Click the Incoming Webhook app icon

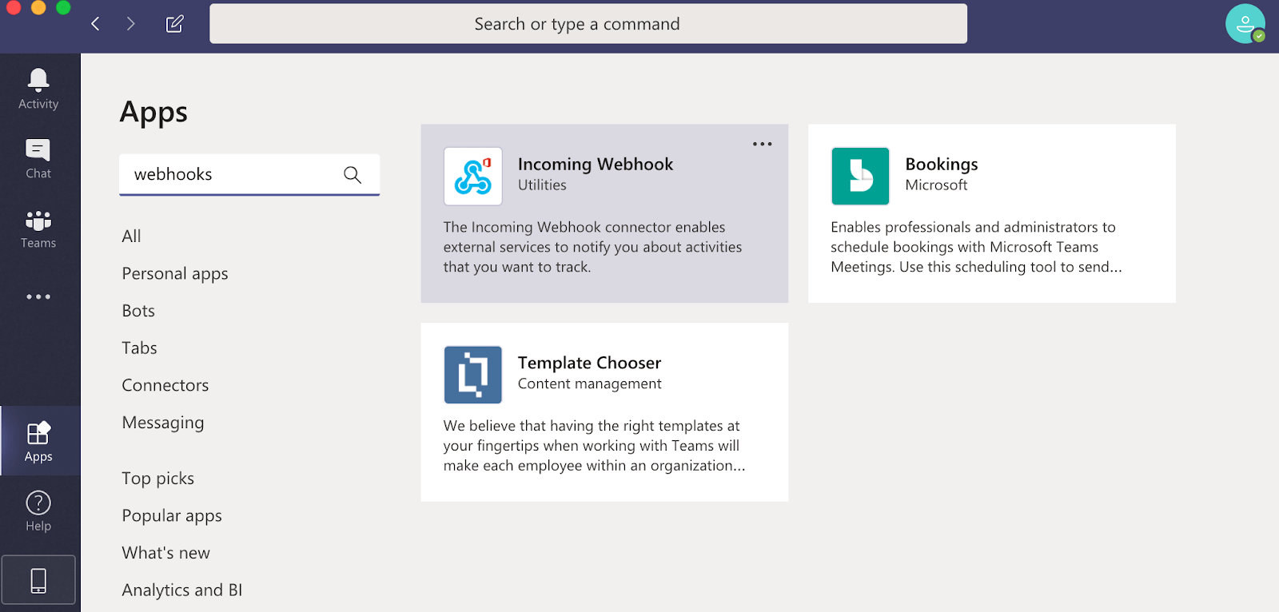pyautogui.click(x=473, y=177)
